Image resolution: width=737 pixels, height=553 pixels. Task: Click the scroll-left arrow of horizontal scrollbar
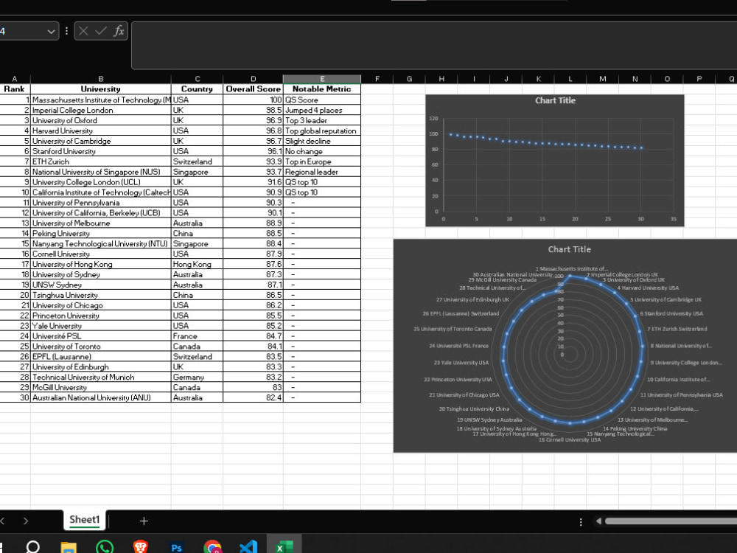coord(598,521)
